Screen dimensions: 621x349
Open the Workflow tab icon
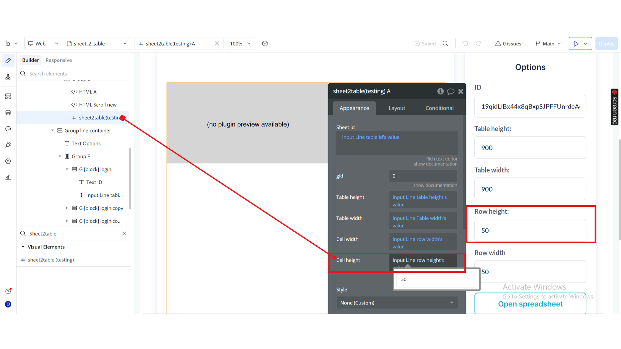[x=8, y=77]
